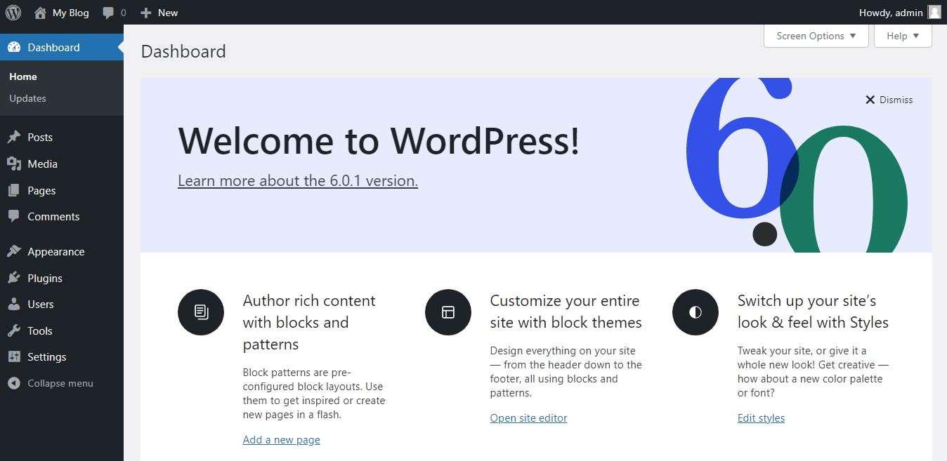Expand the Screen Options dropdown

point(816,36)
